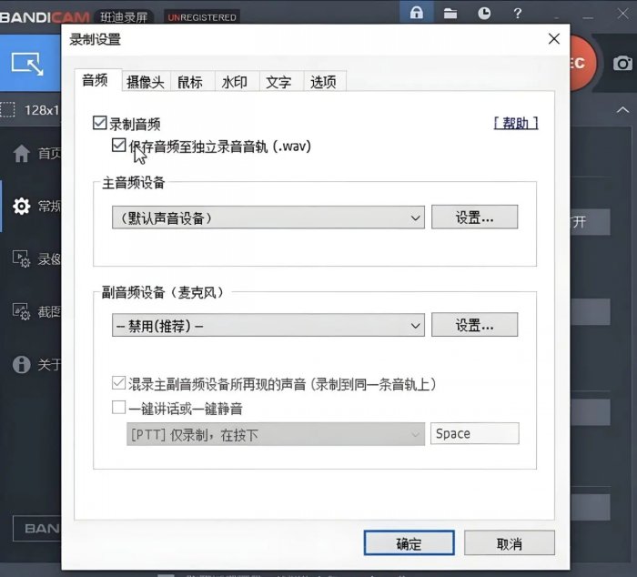
Task: Open the video settings sidebar icon
Action: click(21, 259)
